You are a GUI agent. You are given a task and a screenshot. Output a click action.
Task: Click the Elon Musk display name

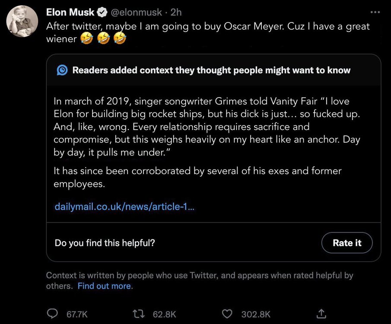(x=70, y=12)
